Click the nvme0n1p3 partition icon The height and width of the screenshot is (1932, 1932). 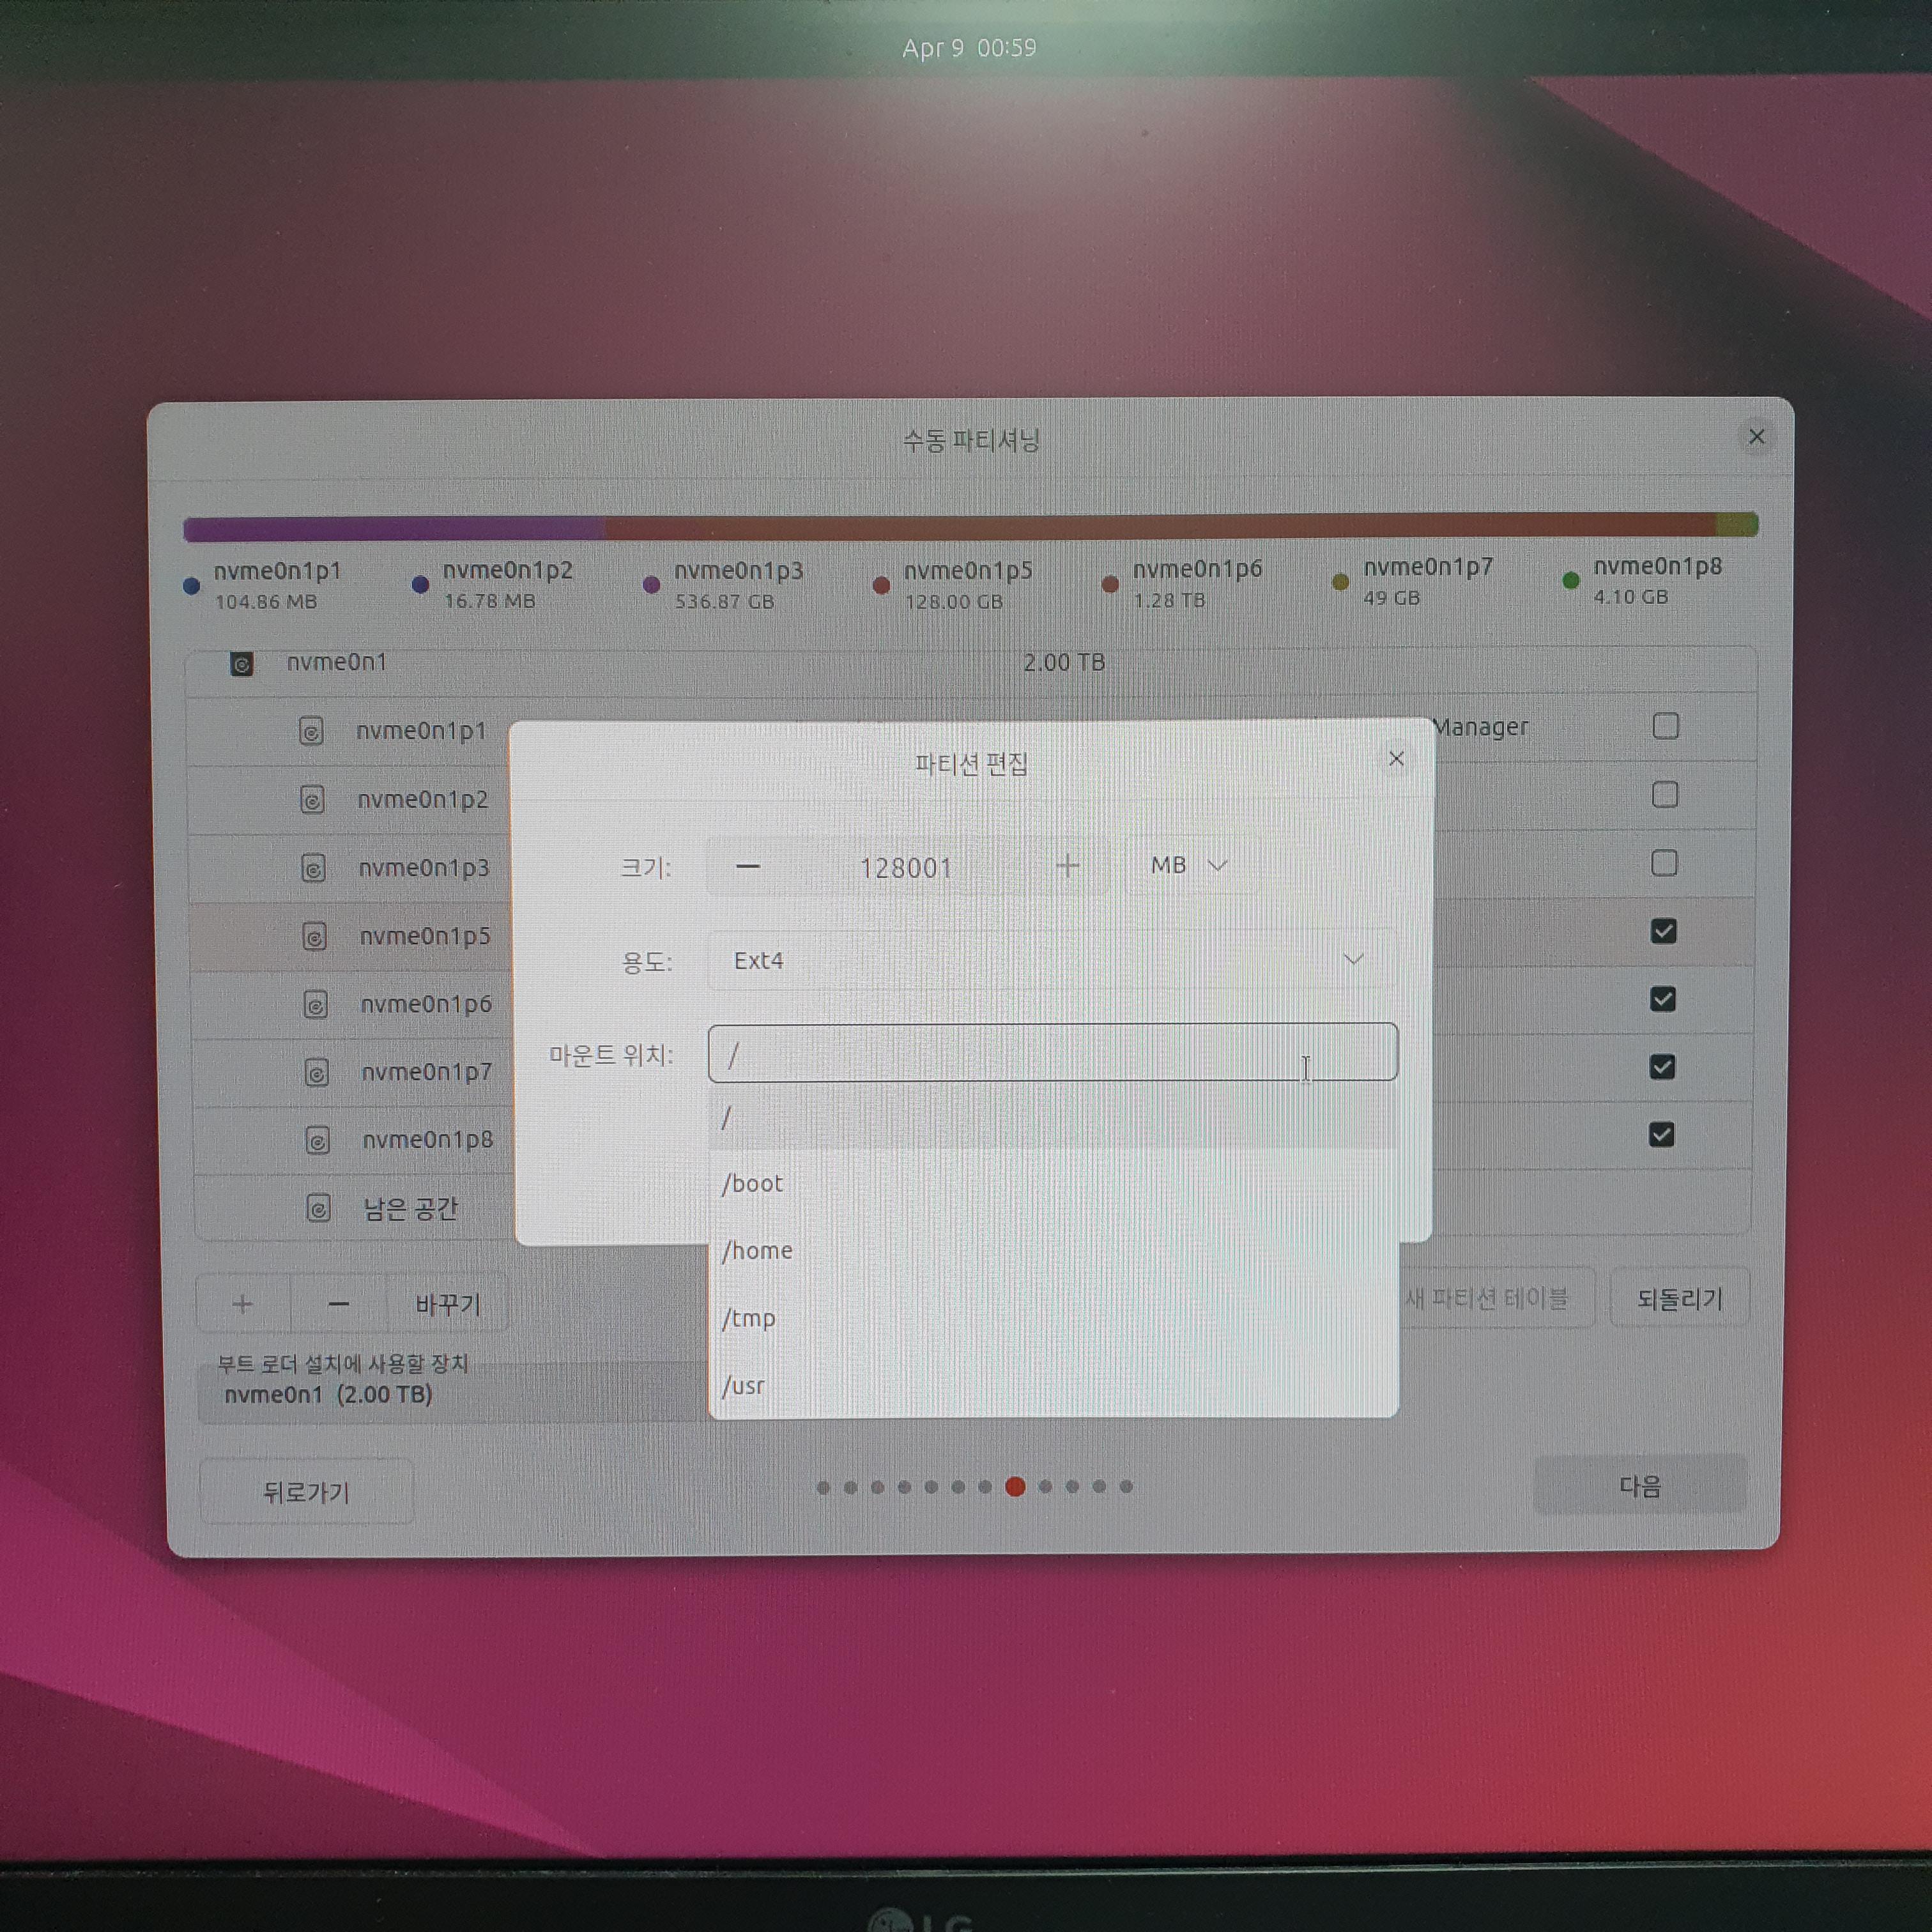(313, 868)
